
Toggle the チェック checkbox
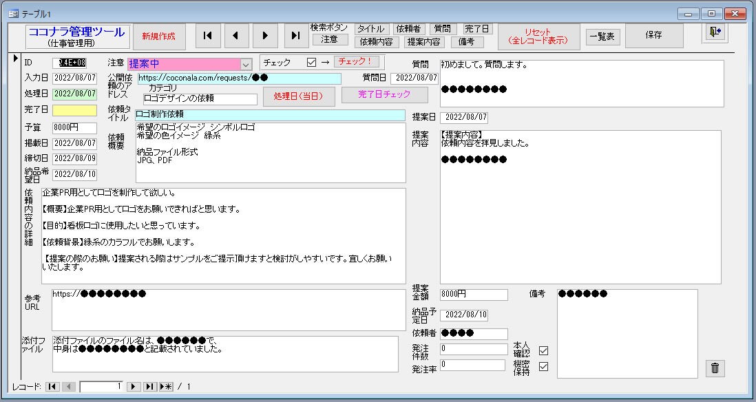click(311, 62)
